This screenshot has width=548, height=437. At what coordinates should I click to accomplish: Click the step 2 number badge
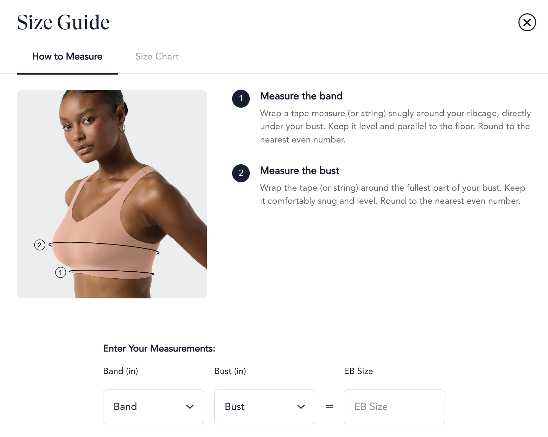pos(241,173)
